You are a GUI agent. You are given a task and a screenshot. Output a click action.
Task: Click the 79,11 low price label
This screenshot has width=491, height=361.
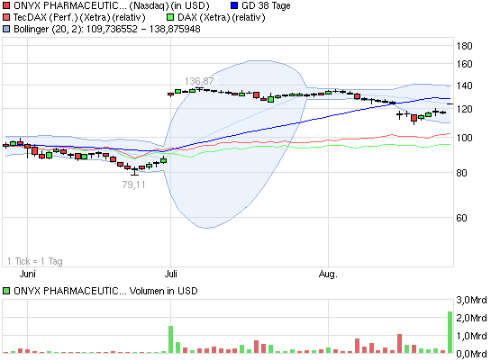pos(133,185)
